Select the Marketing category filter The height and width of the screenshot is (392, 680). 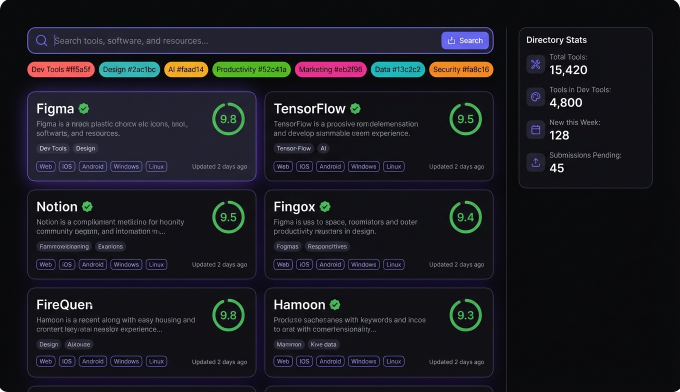330,69
